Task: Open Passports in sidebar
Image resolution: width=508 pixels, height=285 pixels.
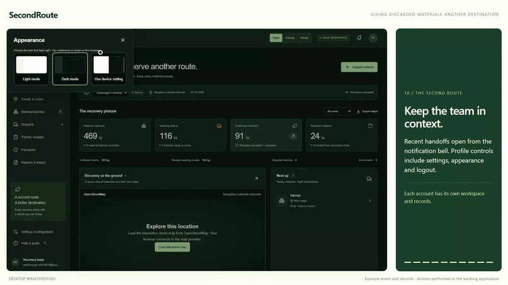Action: (38, 150)
